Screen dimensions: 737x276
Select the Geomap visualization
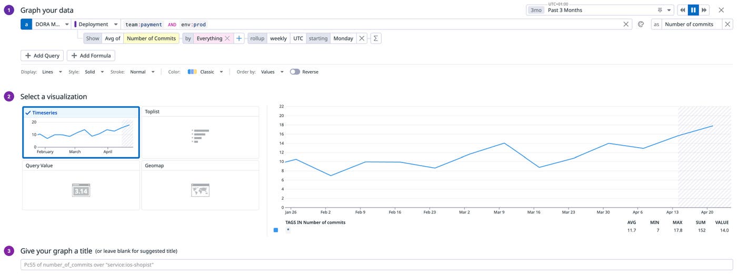tap(200, 185)
